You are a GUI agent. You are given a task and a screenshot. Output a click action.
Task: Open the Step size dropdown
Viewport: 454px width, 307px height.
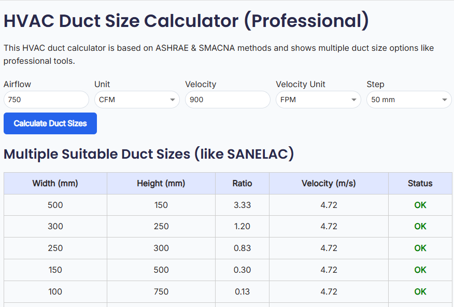[408, 100]
